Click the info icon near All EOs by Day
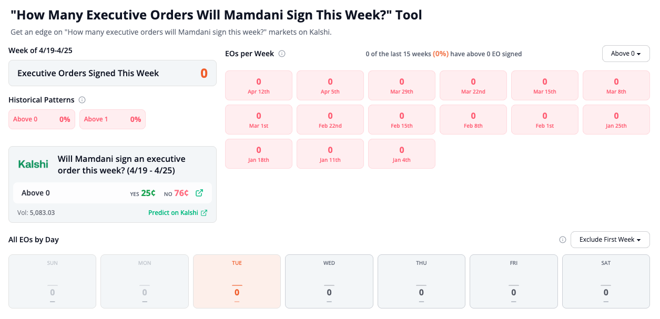The image size is (660, 319). point(563,239)
